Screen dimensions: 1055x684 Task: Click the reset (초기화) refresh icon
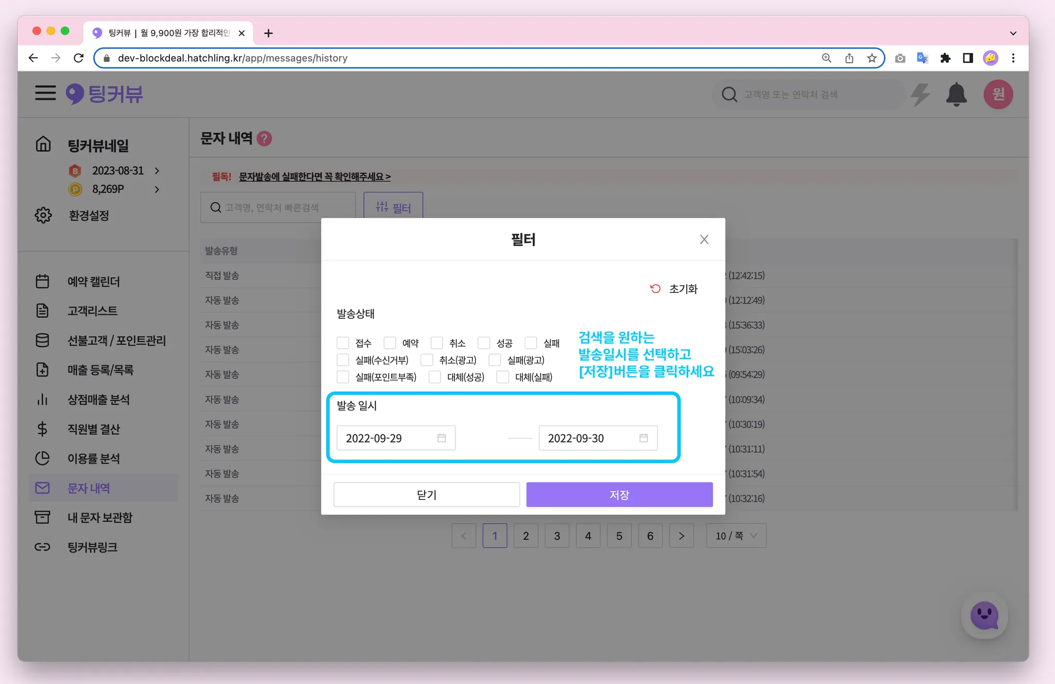(655, 288)
